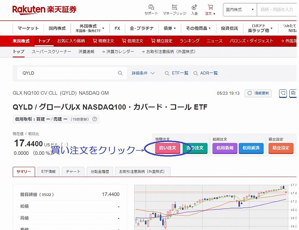Open お気に入り銘柄 in red bar

71,41
